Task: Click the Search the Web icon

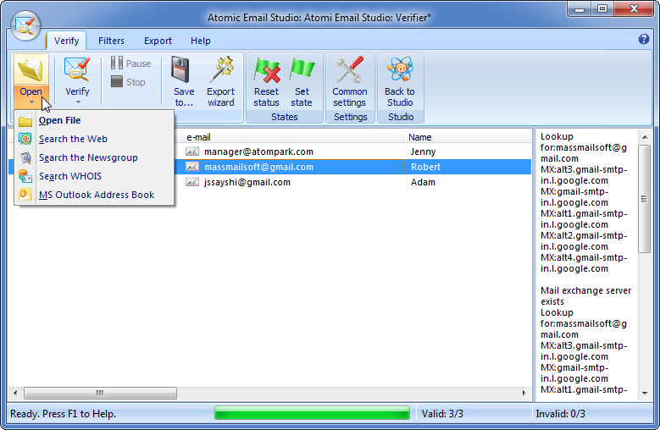Action: (25, 139)
